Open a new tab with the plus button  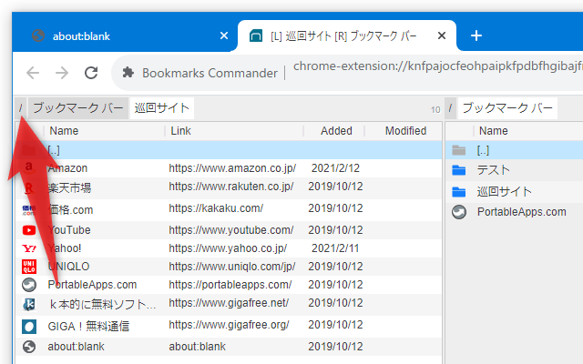tap(476, 35)
